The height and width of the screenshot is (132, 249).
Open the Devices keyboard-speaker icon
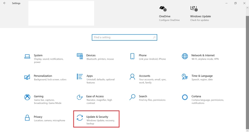tap(80, 56)
